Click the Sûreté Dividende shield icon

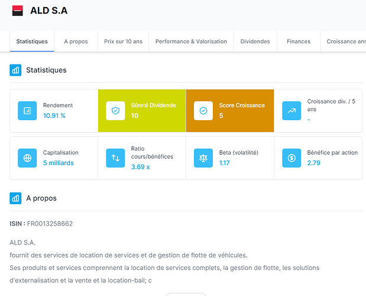tap(115, 111)
